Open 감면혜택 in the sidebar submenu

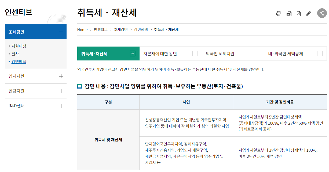pos(19,62)
